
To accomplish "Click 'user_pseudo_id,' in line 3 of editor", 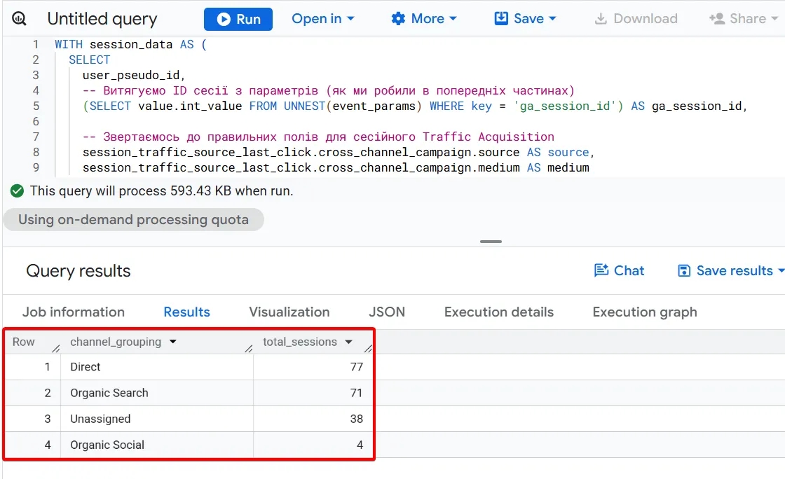I will (x=134, y=75).
